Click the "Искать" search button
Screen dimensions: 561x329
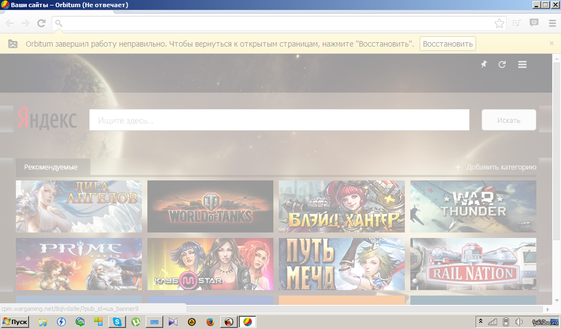pos(508,120)
